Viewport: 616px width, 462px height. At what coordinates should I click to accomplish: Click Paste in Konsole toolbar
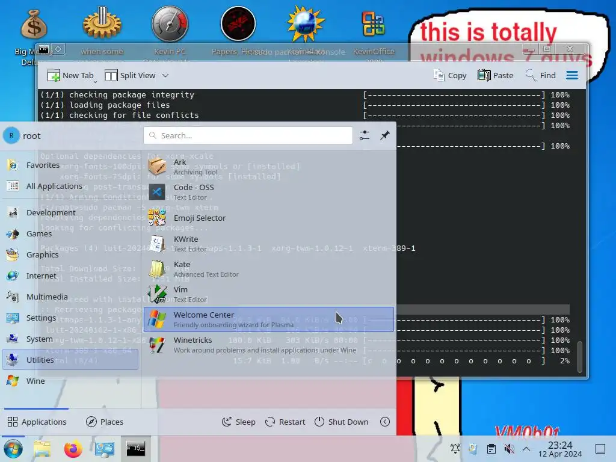coord(496,75)
